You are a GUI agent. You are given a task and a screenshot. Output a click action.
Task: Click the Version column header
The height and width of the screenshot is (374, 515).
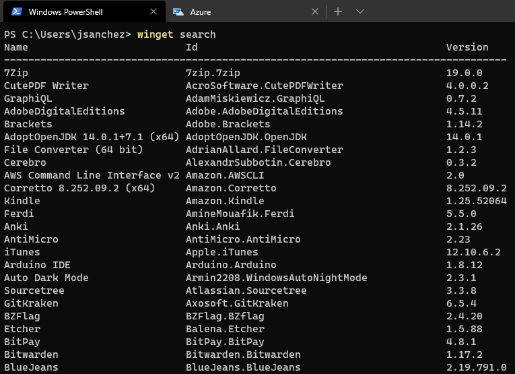467,47
